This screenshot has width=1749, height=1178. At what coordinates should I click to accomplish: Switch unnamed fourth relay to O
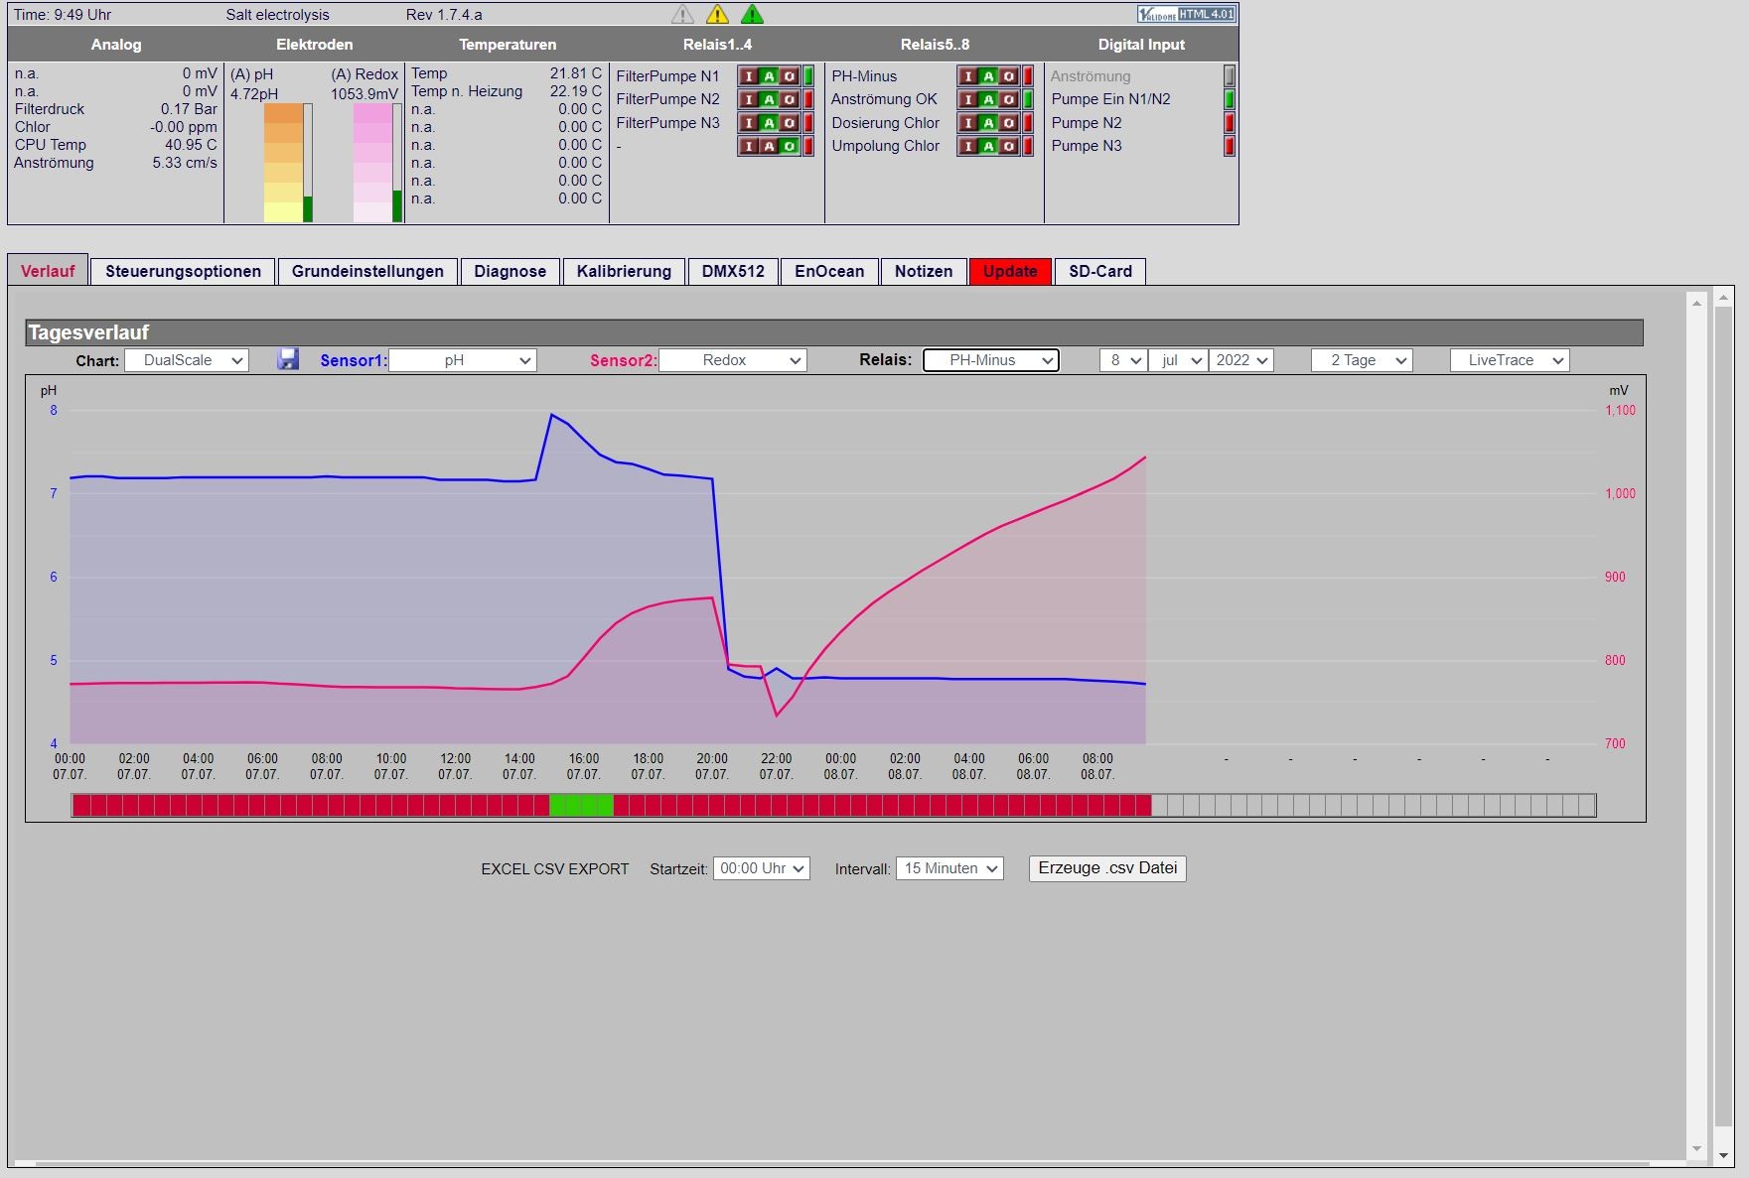[x=789, y=146]
